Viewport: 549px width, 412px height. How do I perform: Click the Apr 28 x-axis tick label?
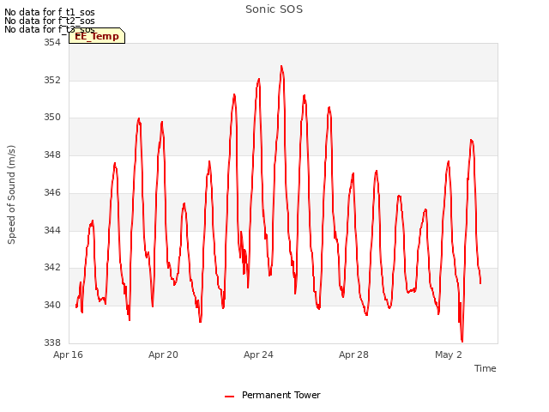[353, 354]
